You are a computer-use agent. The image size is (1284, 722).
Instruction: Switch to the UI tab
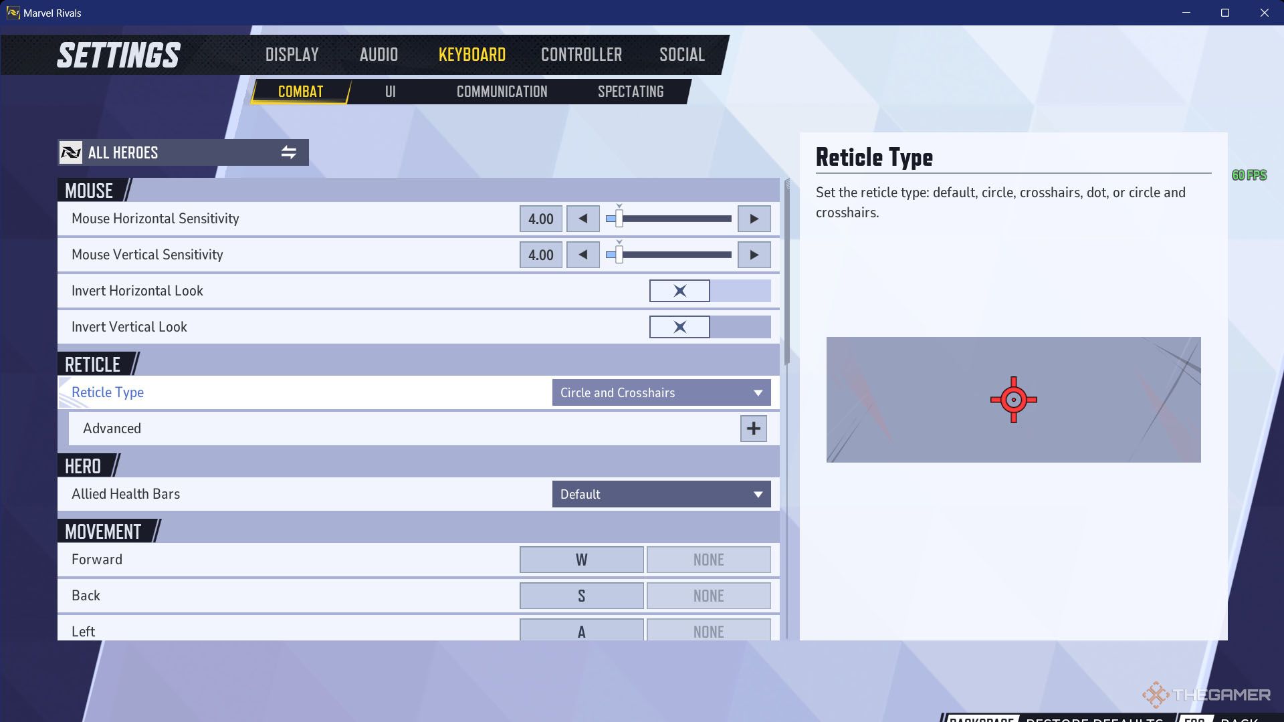click(390, 92)
